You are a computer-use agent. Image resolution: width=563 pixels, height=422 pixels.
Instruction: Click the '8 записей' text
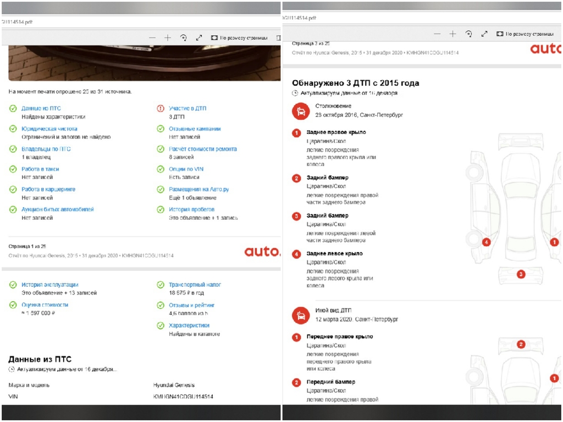point(181,157)
